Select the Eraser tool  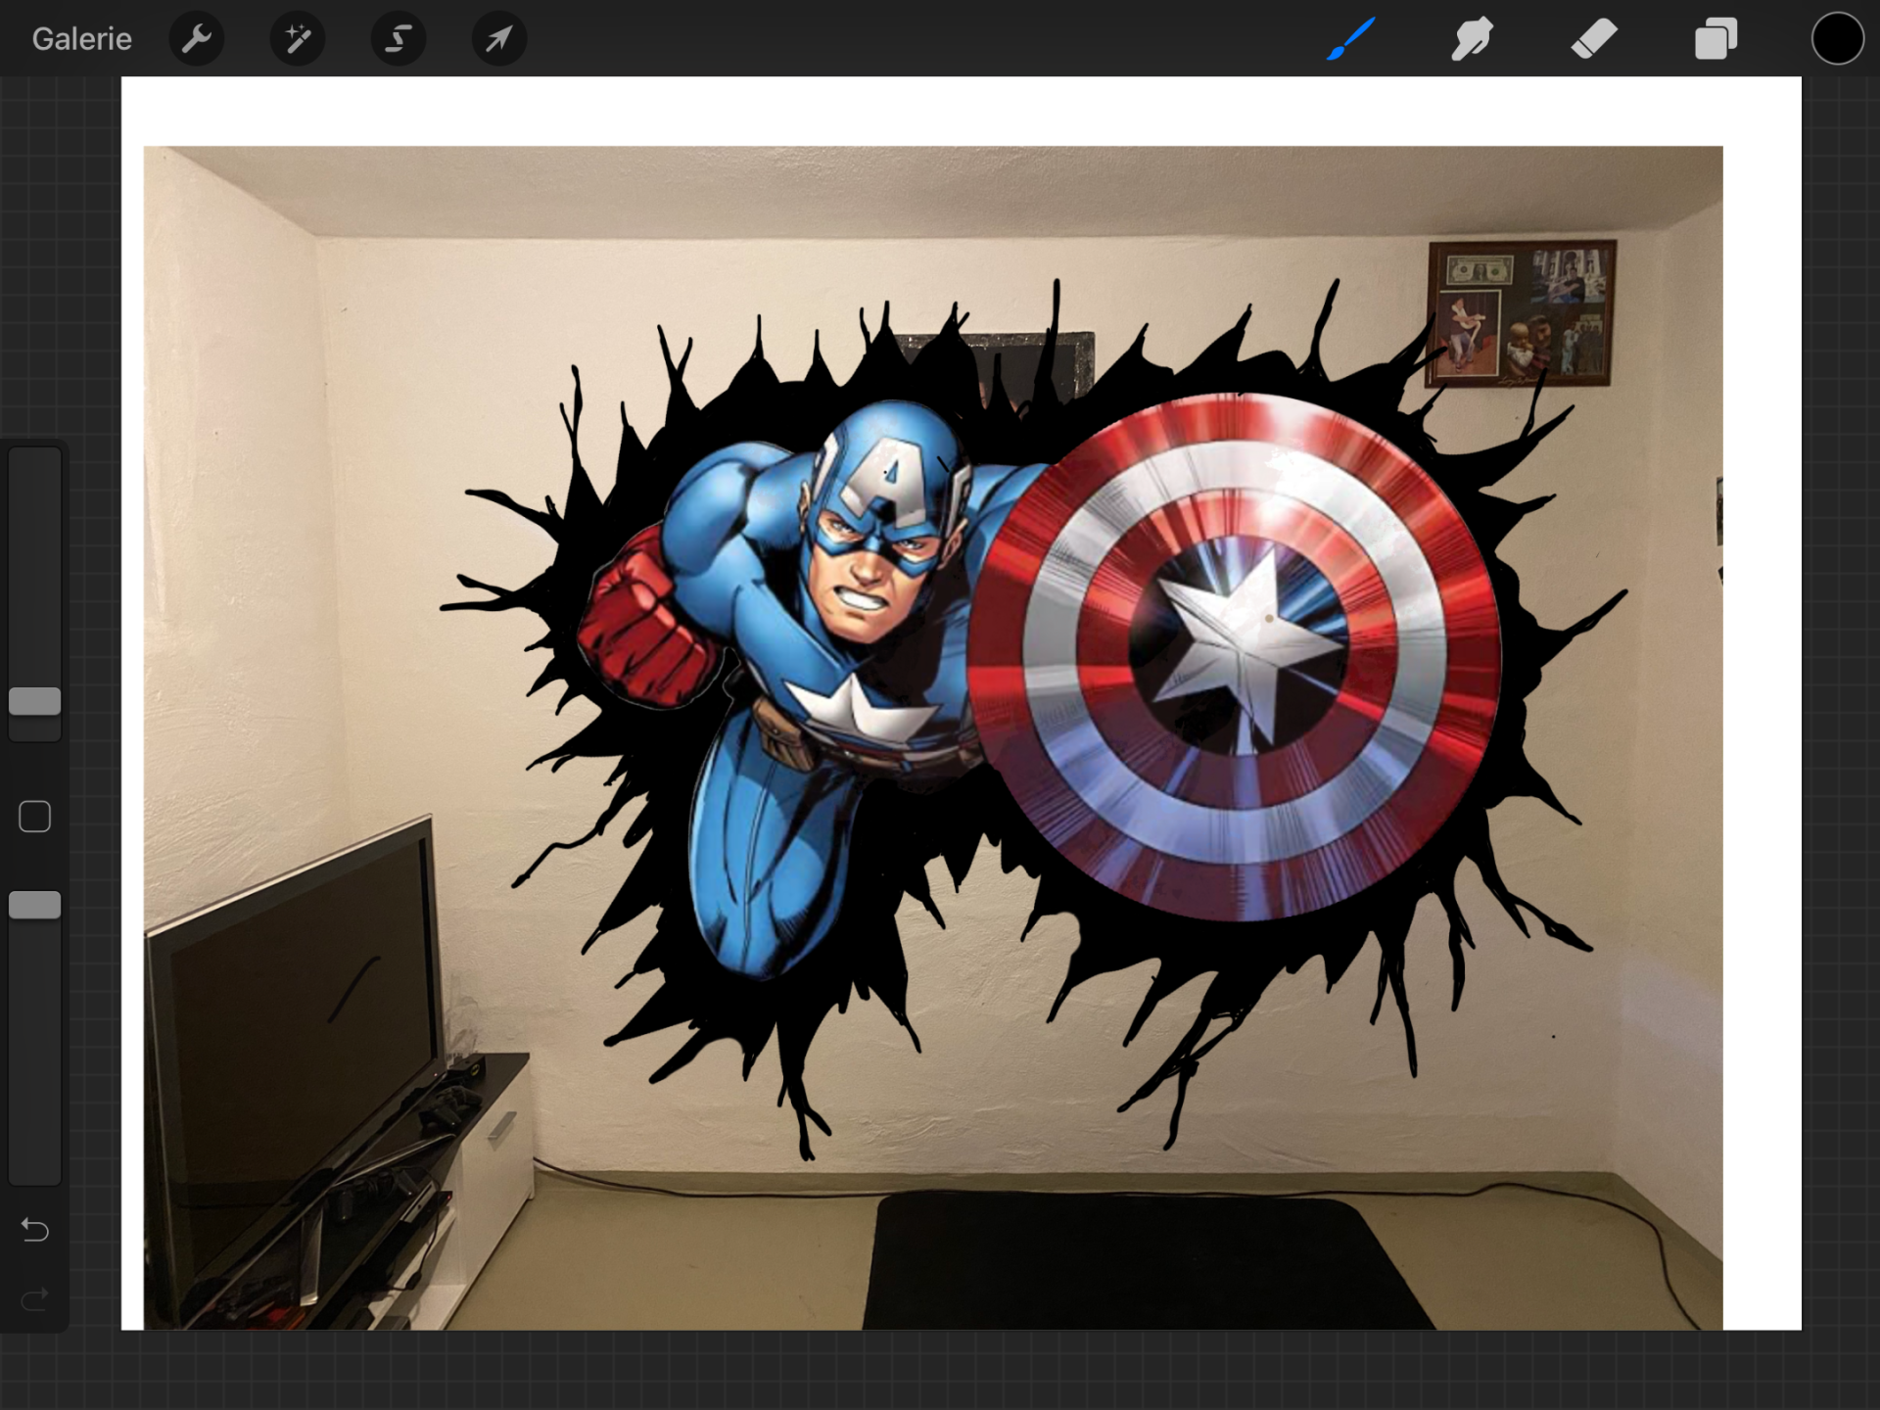[x=1594, y=39]
